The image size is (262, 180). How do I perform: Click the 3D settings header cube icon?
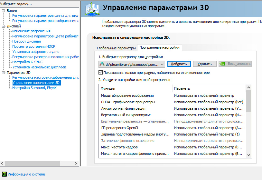point(92,9)
